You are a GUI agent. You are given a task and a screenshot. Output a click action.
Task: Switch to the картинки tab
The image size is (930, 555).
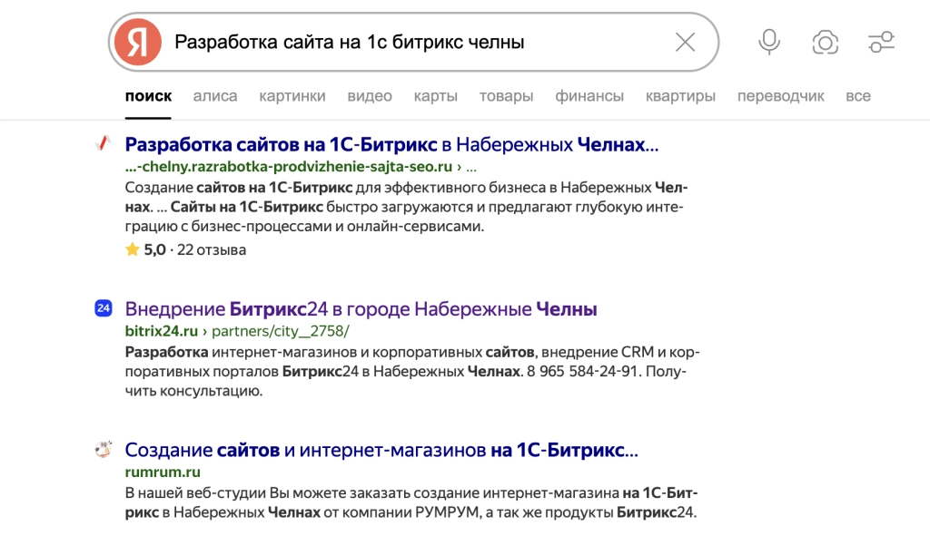tap(292, 95)
